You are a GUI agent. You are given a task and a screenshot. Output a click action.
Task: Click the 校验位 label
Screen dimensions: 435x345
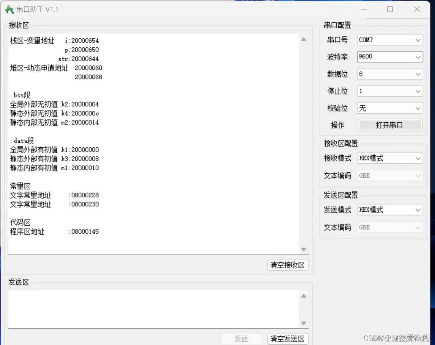click(337, 108)
